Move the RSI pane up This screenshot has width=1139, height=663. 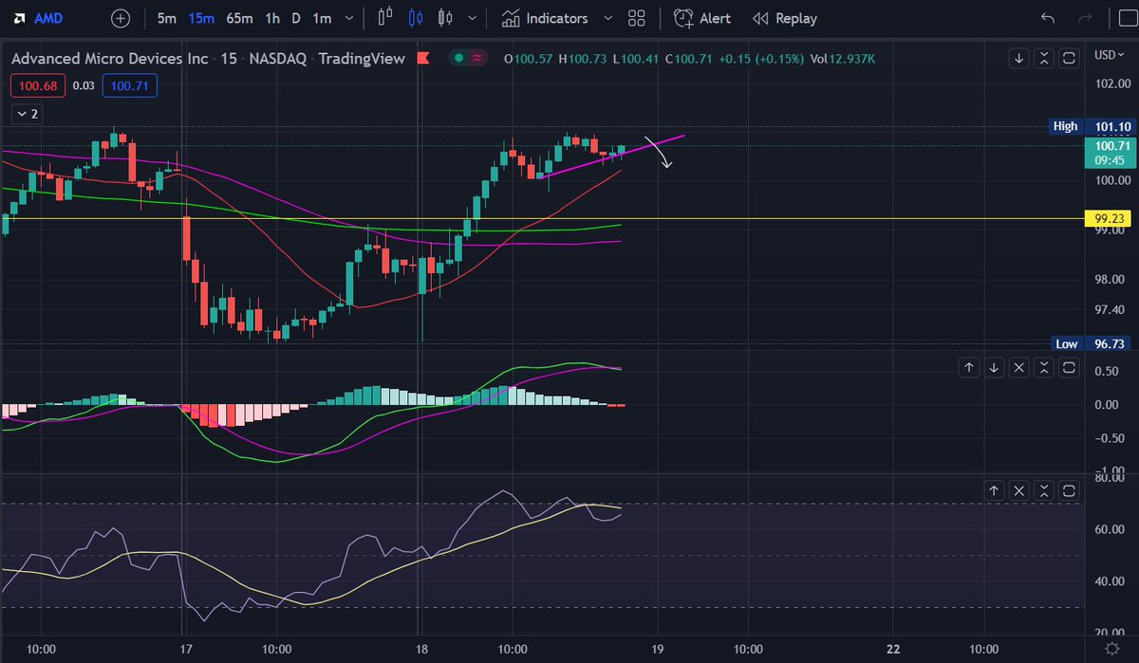pos(994,490)
